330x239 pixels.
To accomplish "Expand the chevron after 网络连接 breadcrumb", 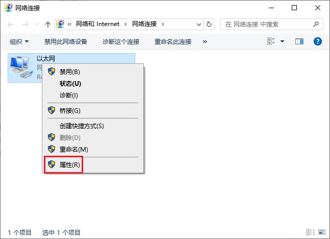I will click(163, 24).
